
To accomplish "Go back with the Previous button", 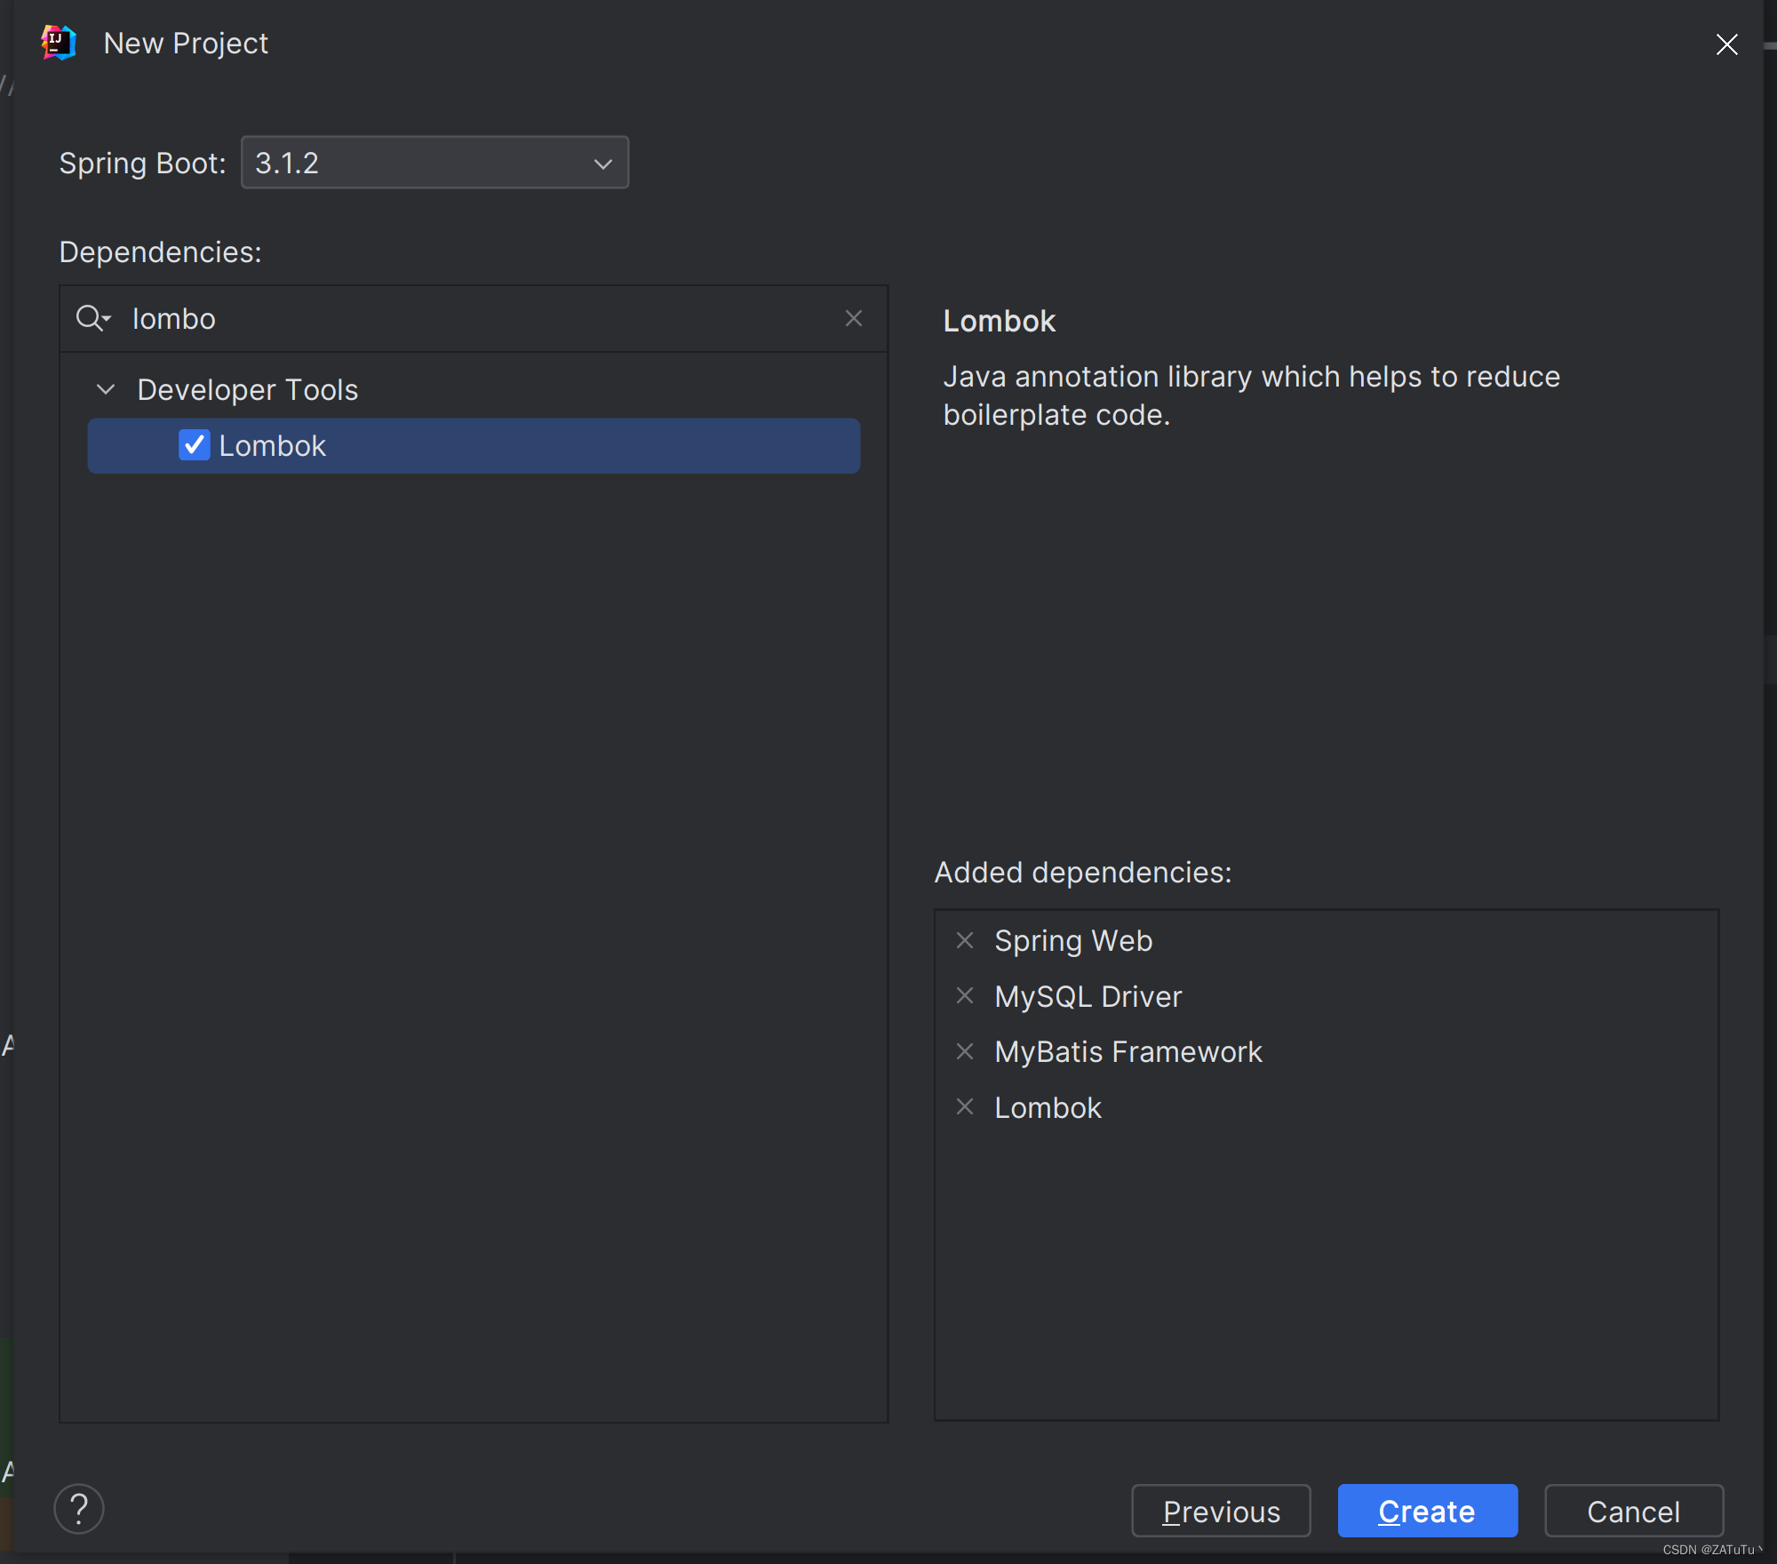I will click(1221, 1511).
